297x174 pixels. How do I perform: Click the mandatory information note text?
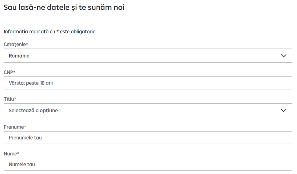click(x=50, y=32)
